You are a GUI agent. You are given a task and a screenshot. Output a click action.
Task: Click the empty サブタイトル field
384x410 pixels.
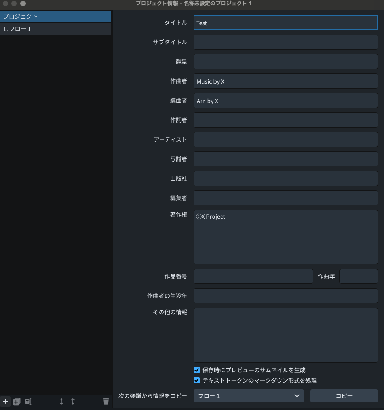pyautogui.click(x=285, y=43)
